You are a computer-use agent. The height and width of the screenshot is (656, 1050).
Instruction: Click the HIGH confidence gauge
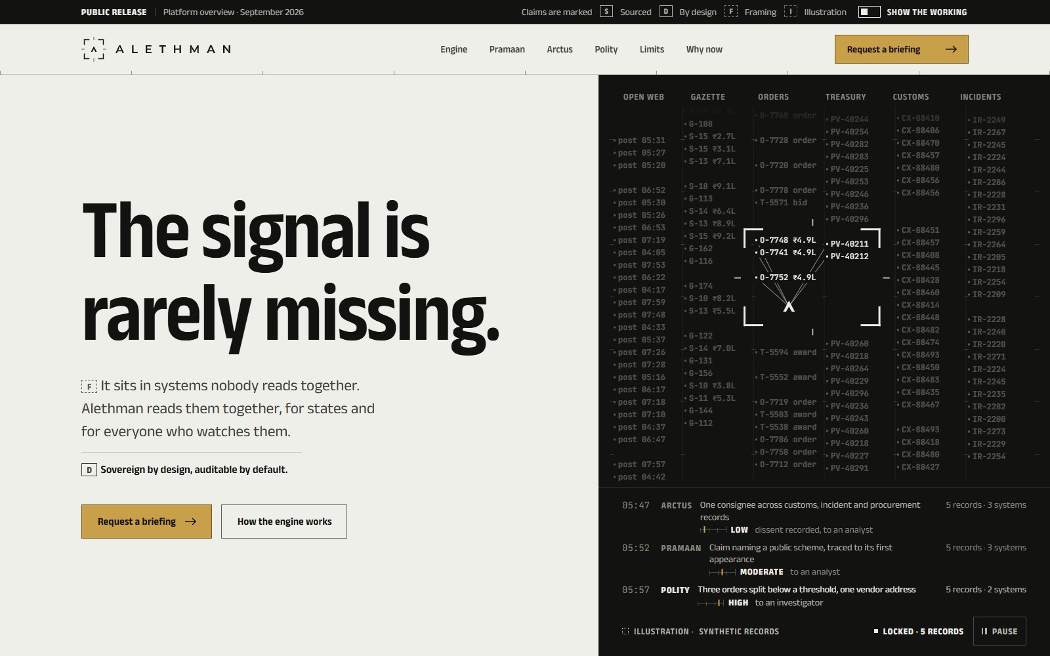711,603
